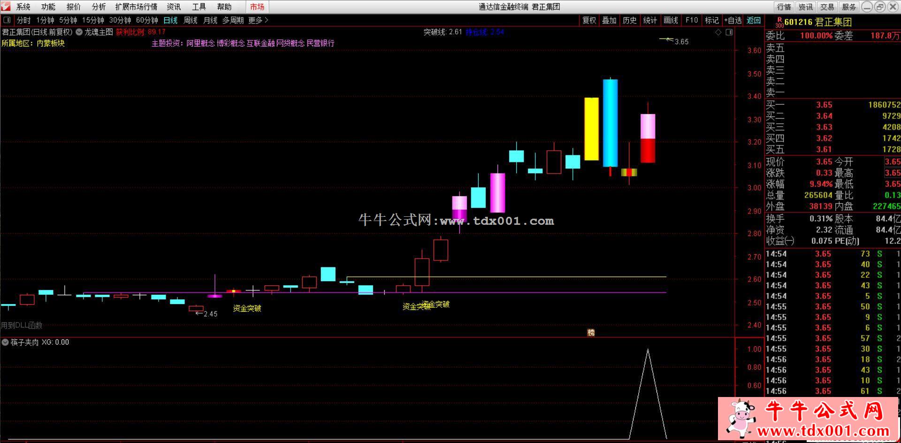
Task: Click the 叠加 overlay button
Action: tap(610, 20)
